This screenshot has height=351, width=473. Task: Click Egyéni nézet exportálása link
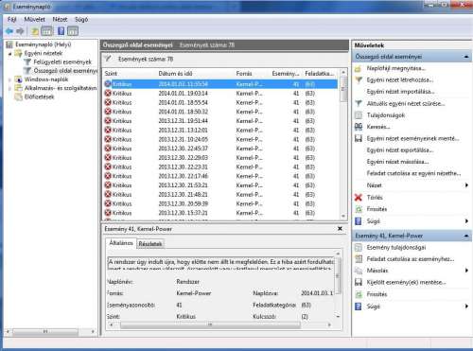[400, 150]
